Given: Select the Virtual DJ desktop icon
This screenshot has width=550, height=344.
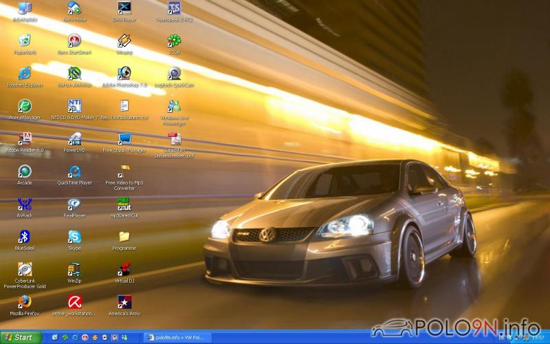Looking at the screenshot, I should tap(124, 270).
